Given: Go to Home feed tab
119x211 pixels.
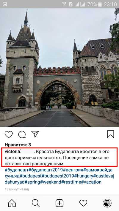Looking at the screenshot, I should pyautogui.click(x=12, y=203).
